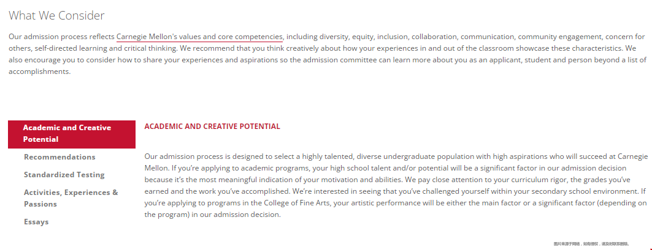Click the word diversity in the intro
Image resolution: width=652 pixels, height=250 pixels.
334,37
